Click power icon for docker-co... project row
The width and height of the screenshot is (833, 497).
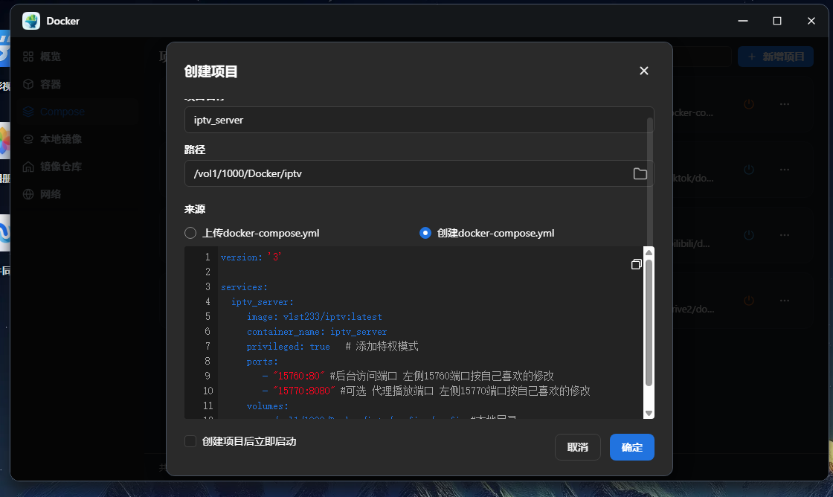point(749,104)
